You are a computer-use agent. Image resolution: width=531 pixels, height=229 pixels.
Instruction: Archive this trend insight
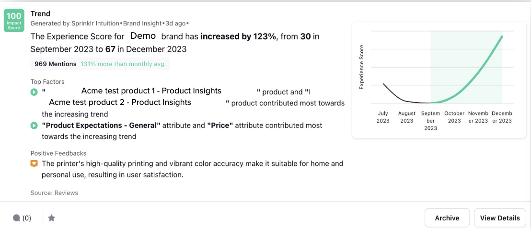point(447,218)
